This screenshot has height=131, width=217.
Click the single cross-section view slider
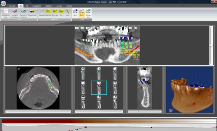[144, 112]
